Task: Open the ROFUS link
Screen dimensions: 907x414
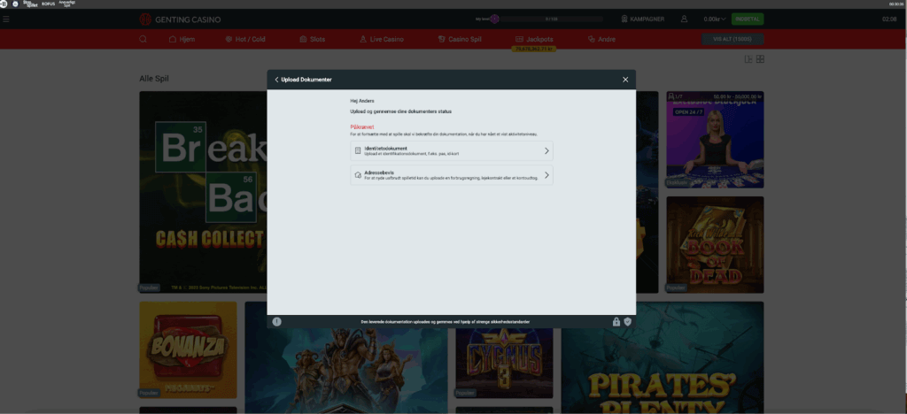Action: pyautogui.click(x=48, y=4)
